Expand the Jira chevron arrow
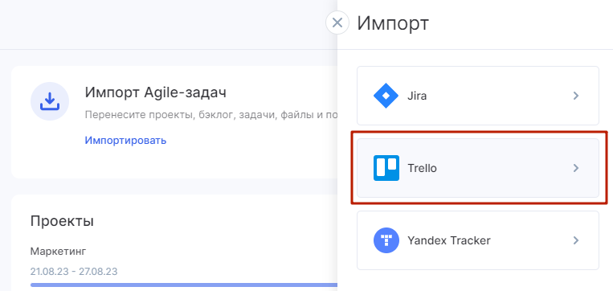 pyautogui.click(x=575, y=96)
